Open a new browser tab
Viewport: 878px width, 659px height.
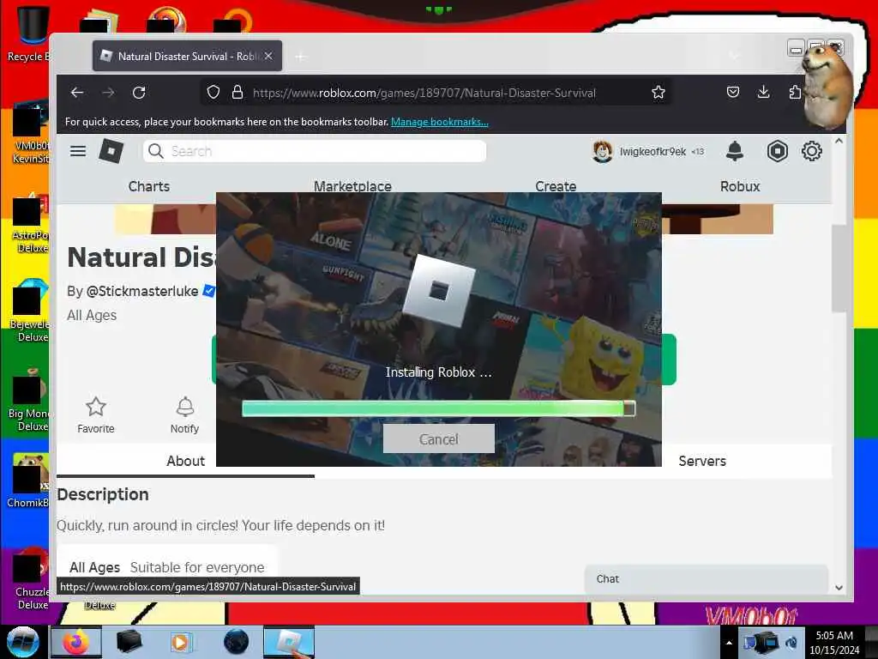(301, 57)
